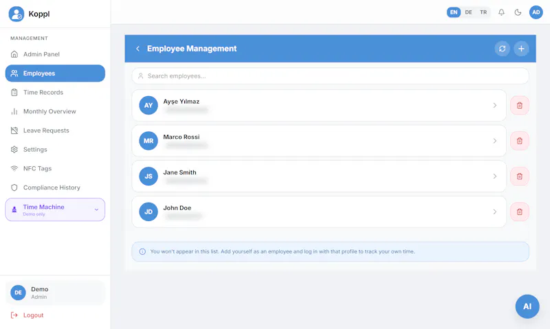Switch language to DE
This screenshot has height=329, width=550.
pos(469,12)
